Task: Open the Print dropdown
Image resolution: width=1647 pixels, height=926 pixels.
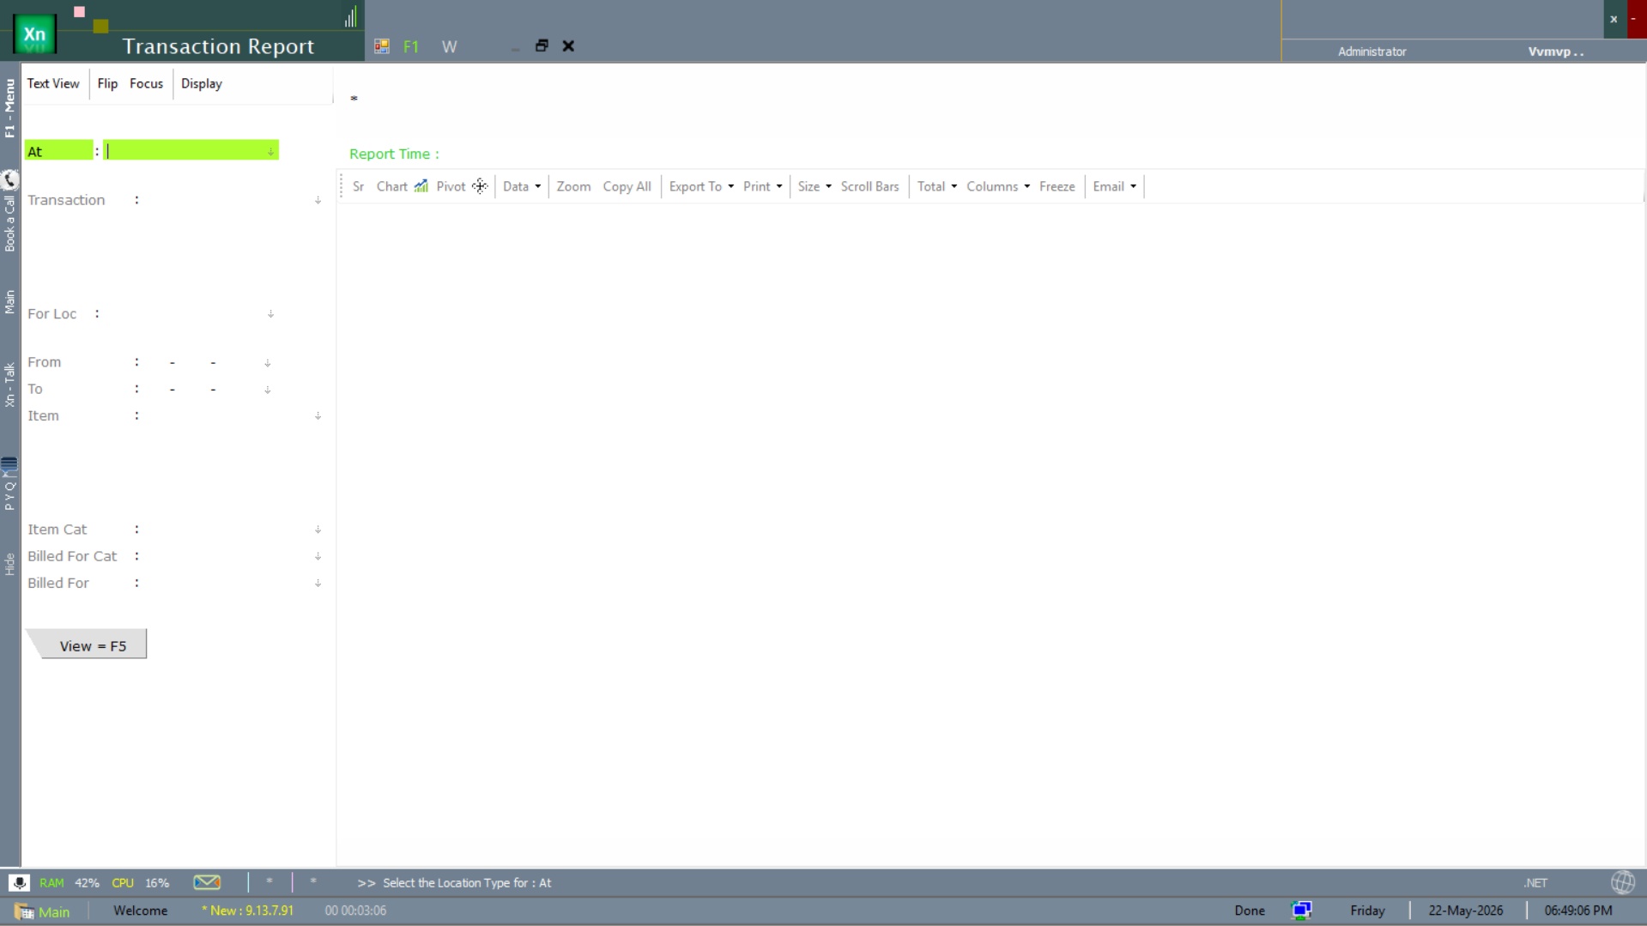Action: tap(762, 186)
